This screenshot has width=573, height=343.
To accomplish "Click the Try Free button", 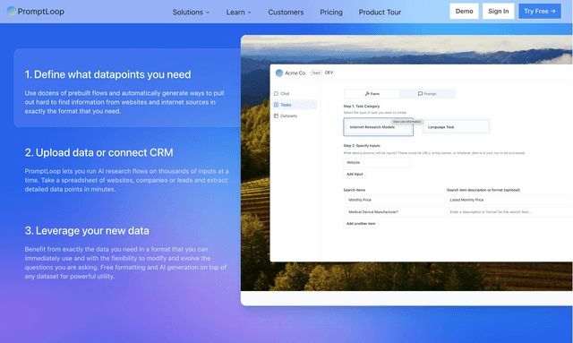I will coord(540,12).
